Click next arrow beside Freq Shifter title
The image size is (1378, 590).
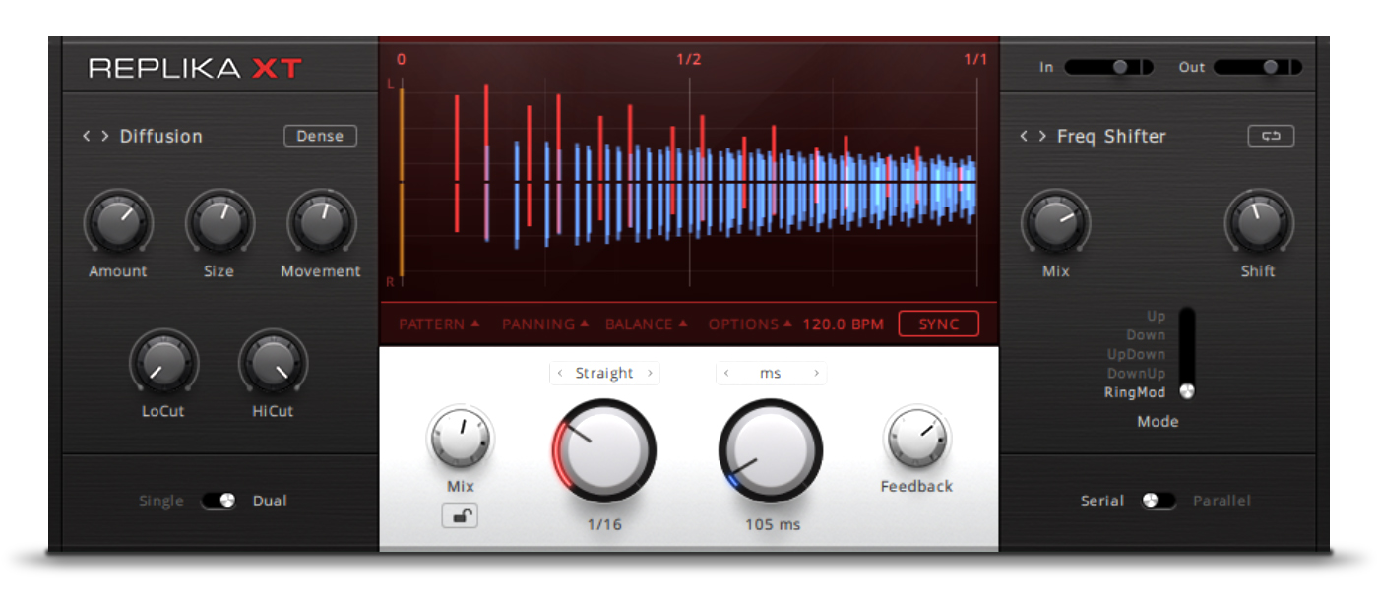(1042, 136)
